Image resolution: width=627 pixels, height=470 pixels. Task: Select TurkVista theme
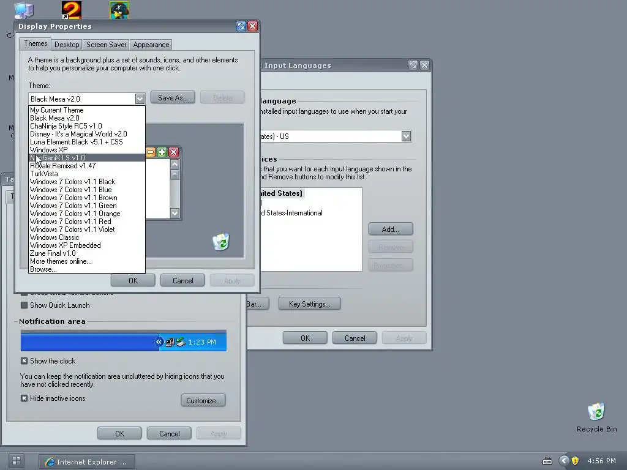point(87,174)
